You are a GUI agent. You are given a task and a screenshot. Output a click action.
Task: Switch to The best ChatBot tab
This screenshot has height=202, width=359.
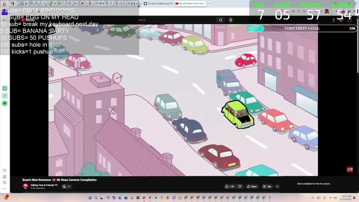pos(158,4)
